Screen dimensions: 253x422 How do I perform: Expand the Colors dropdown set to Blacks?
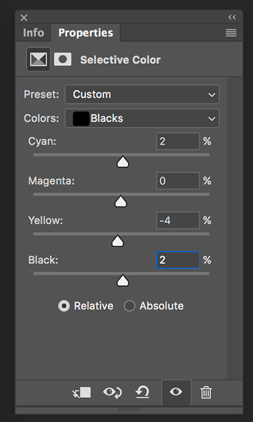click(x=142, y=118)
